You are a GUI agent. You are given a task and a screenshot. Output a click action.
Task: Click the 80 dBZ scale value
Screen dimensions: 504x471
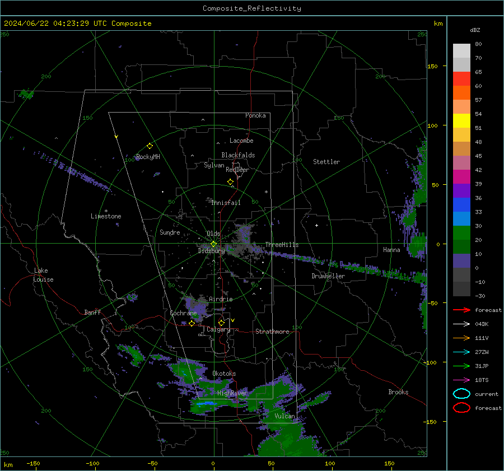click(478, 44)
